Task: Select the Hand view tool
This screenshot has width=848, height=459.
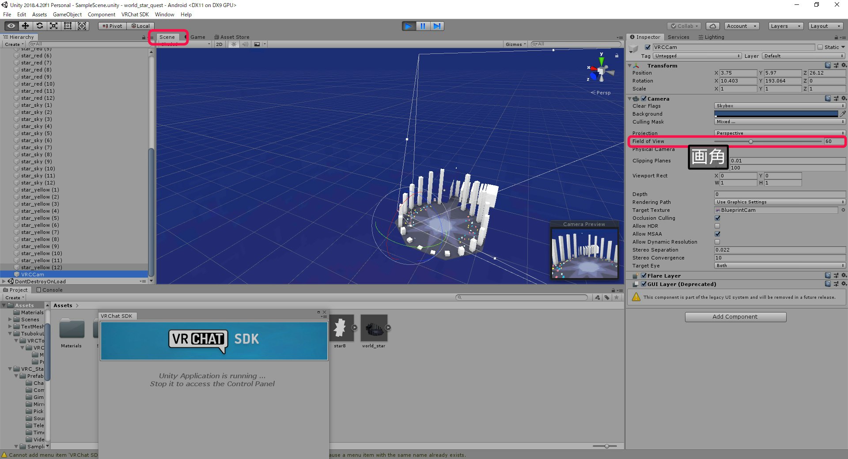Action: click(11, 26)
